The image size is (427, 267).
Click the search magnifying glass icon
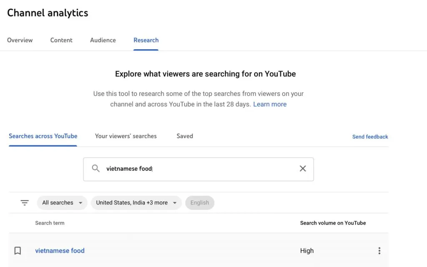click(95, 168)
